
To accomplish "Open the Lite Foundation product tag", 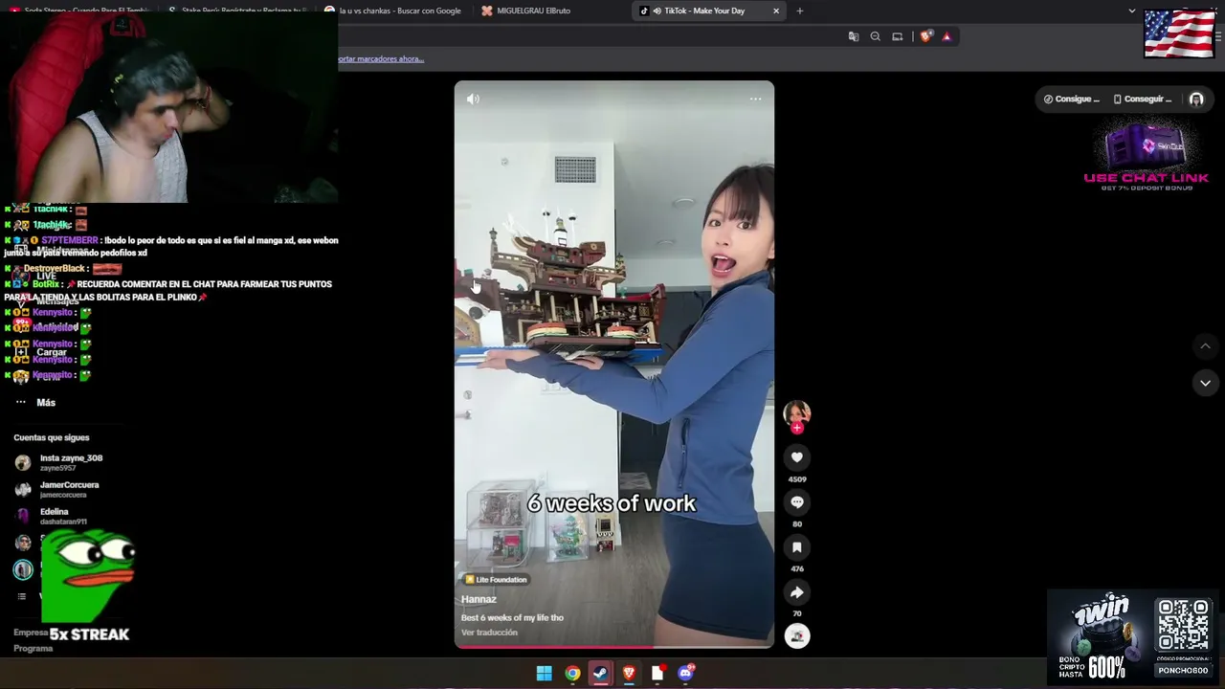I will tap(496, 579).
